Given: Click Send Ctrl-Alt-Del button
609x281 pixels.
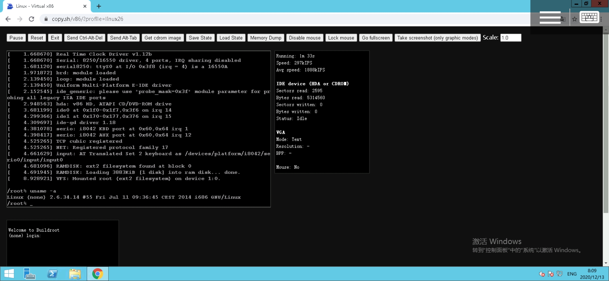Looking at the screenshot, I should [x=85, y=38].
